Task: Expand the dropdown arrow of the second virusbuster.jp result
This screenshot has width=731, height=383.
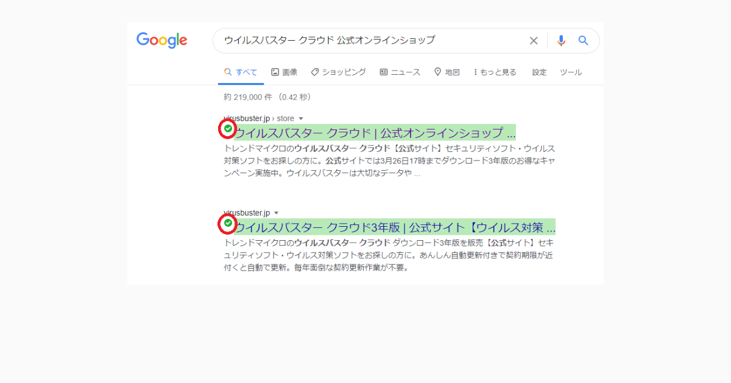Action: click(276, 213)
